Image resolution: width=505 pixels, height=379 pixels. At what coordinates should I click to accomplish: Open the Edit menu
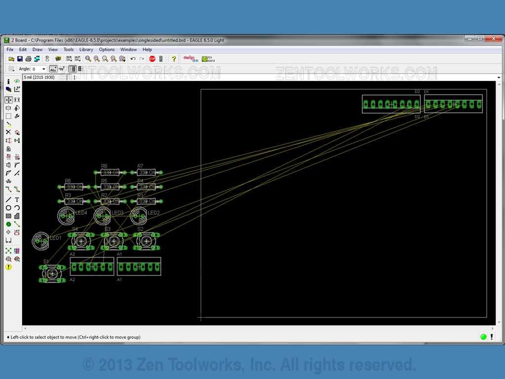tap(23, 49)
